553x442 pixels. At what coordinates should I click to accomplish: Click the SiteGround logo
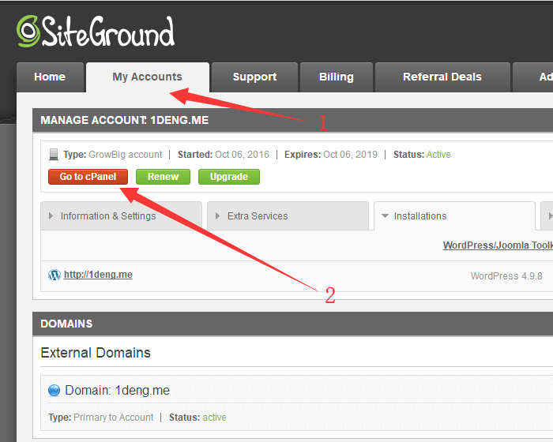[95, 32]
